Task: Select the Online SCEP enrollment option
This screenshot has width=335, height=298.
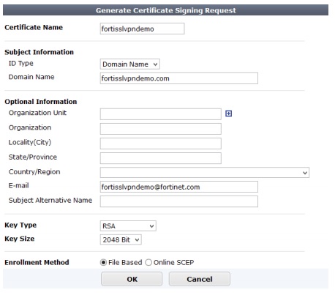Action: pyautogui.click(x=148, y=262)
